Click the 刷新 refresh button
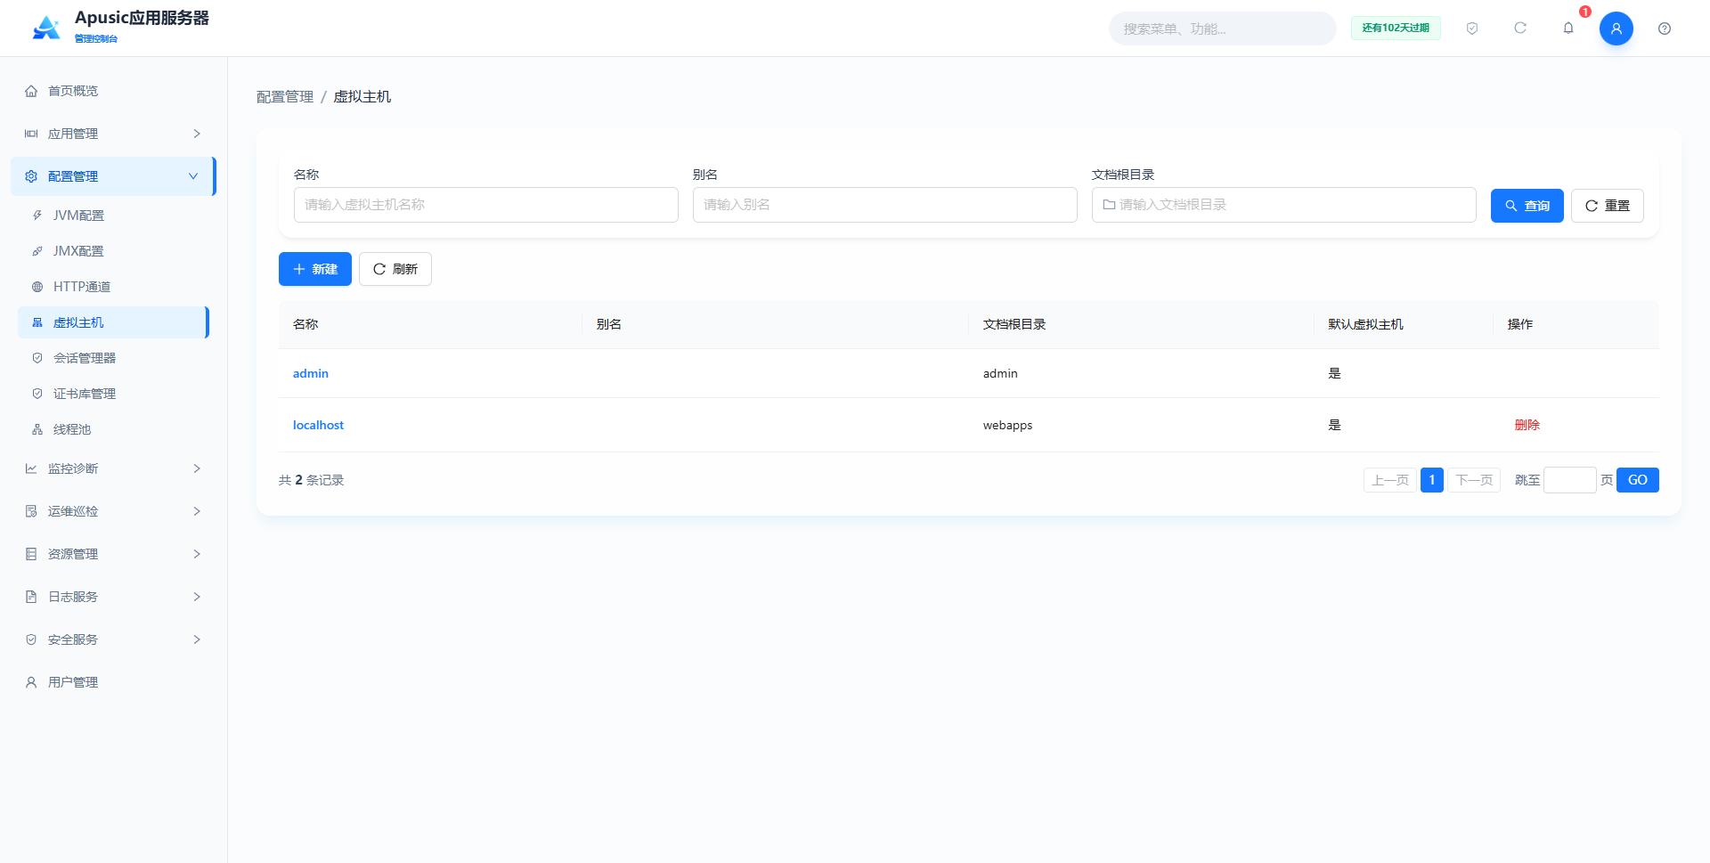Image resolution: width=1710 pixels, height=863 pixels. click(395, 269)
